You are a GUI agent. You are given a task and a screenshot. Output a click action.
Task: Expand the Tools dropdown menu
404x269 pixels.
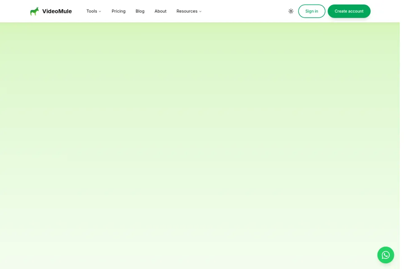coord(94,11)
